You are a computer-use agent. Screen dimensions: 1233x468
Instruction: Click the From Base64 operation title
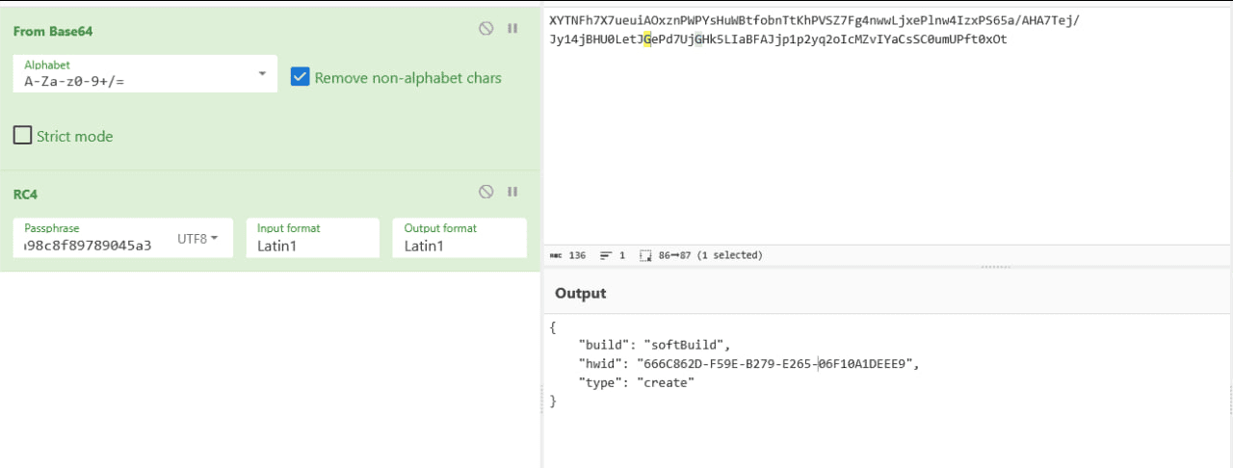(53, 31)
